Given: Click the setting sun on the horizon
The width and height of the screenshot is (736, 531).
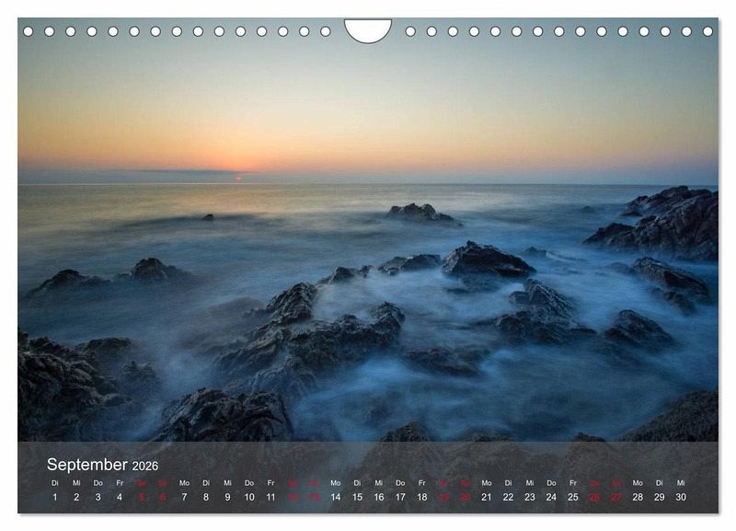Looking at the screenshot, I should point(239,176).
